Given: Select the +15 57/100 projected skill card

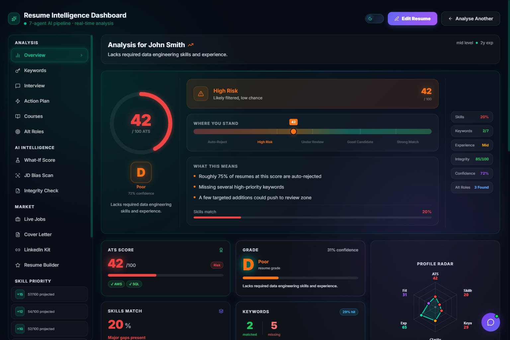Looking at the screenshot, I should click(49, 294).
